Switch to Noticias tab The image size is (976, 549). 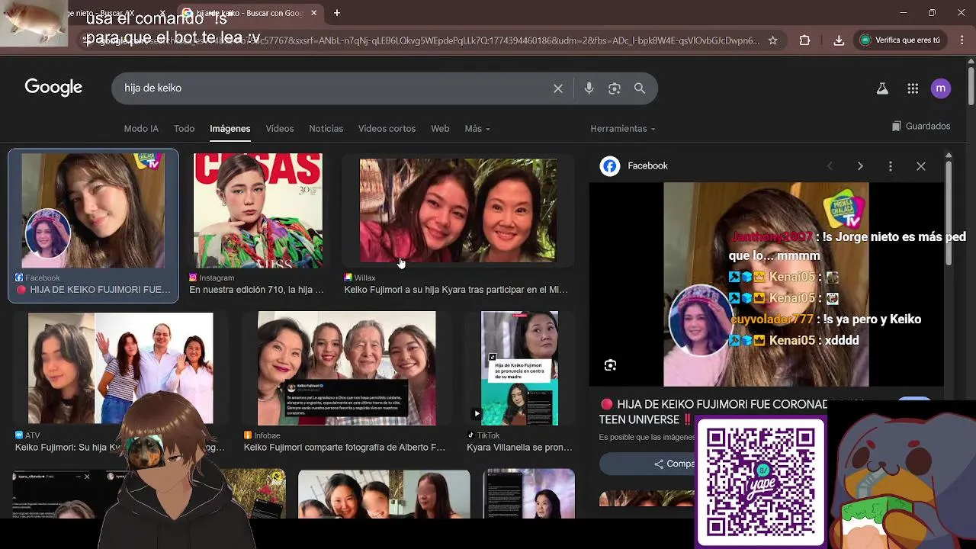tap(326, 129)
